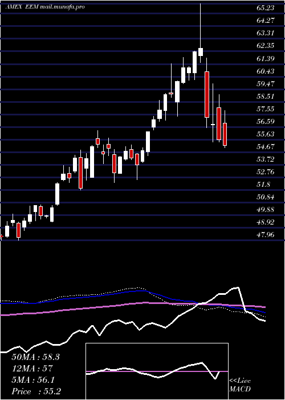Click the 48.92 price axis label

[x=266, y=222]
